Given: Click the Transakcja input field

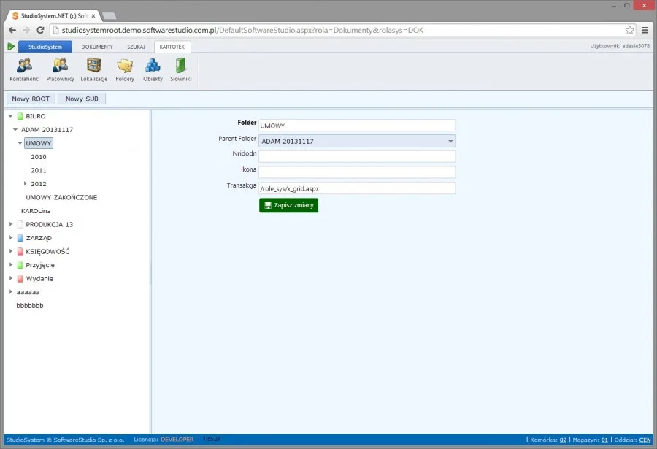Looking at the screenshot, I should tap(357, 188).
